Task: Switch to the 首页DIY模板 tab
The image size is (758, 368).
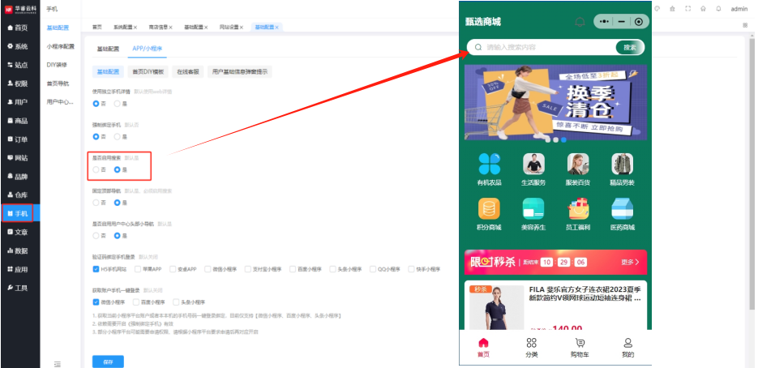Action: (x=148, y=71)
